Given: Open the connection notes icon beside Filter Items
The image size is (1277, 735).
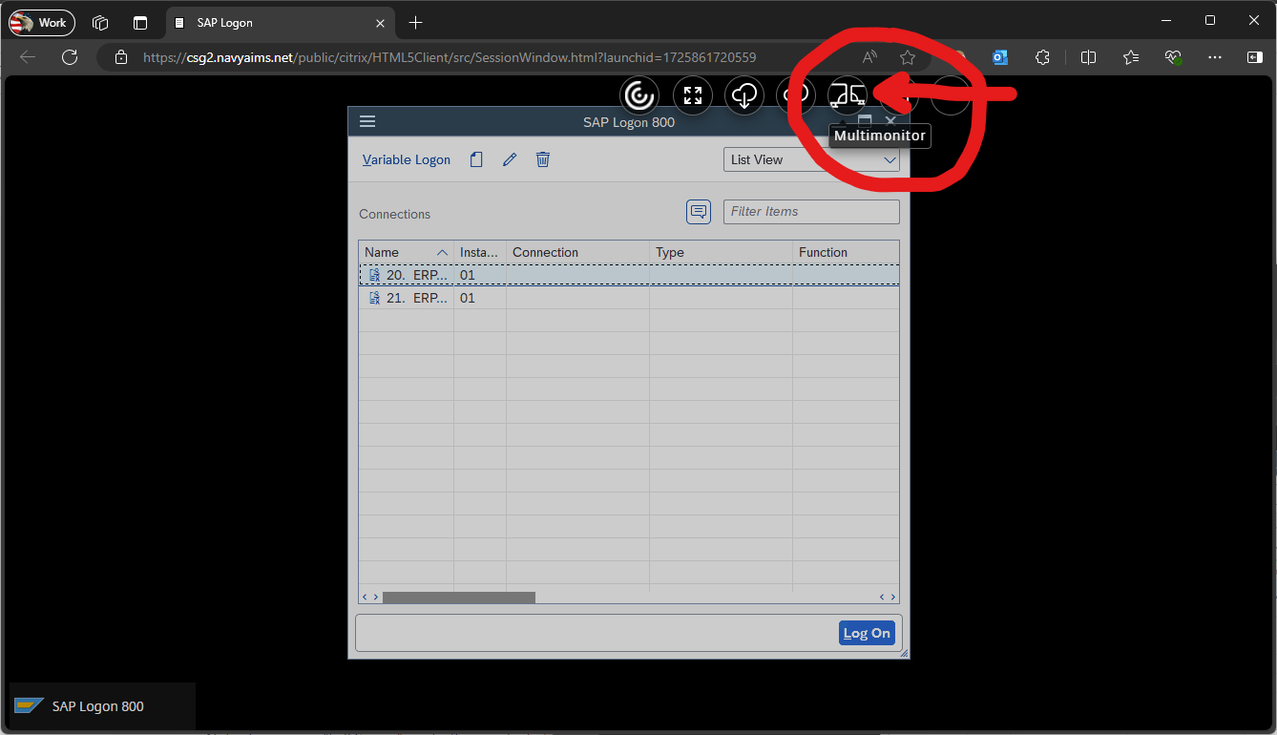Looking at the screenshot, I should tap(698, 211).
